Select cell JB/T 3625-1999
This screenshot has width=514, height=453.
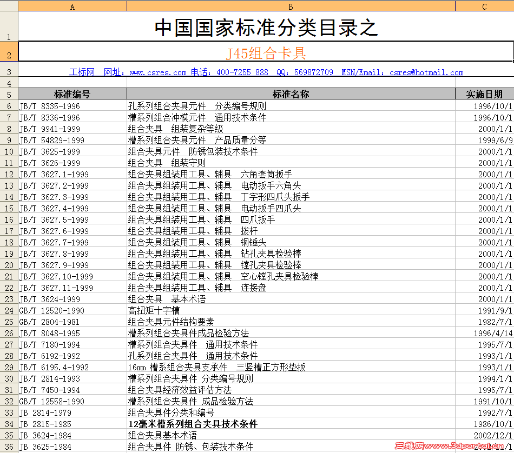tap(73, 151)
